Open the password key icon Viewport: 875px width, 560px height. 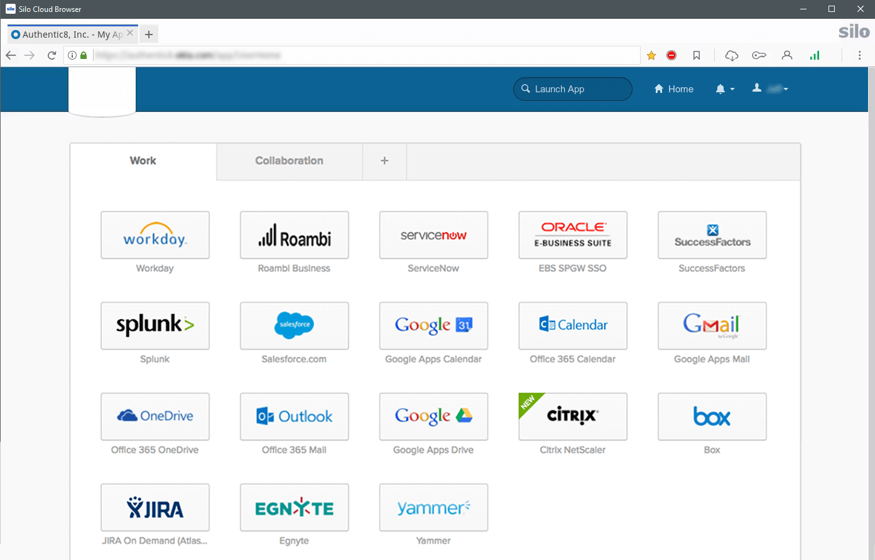(759, 55)
